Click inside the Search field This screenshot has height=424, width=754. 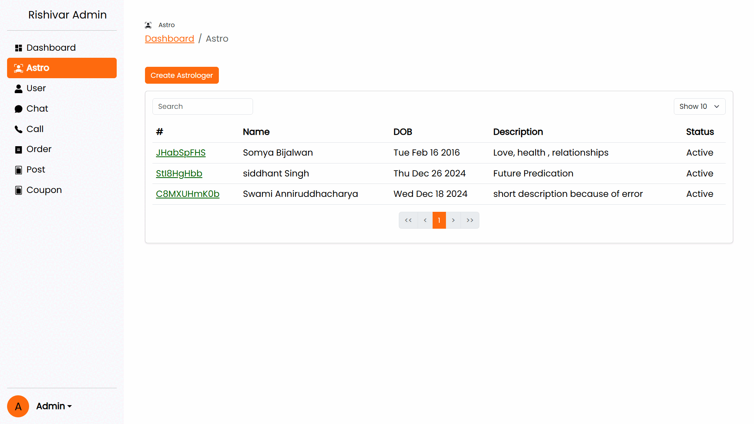[202, 106]
